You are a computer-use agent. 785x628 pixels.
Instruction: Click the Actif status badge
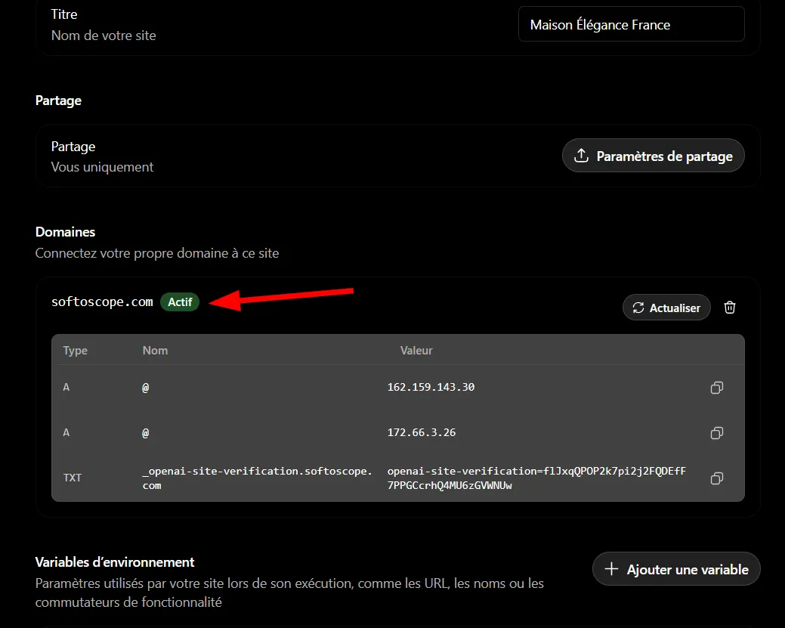[180, 302]
